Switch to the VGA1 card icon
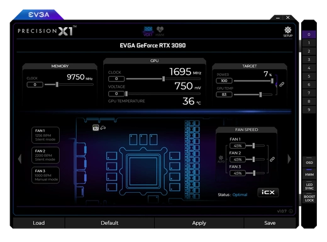The height and width of the screenshot is (242, 327). pyautogui.click(x=148, y=32)
